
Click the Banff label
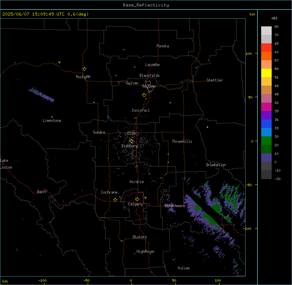click(42, 192)
